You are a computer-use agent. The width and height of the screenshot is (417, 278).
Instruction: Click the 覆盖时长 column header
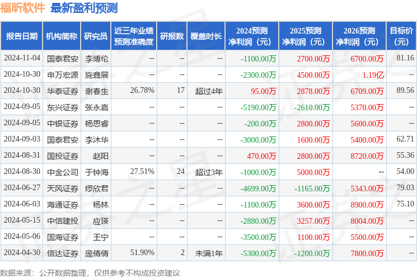206,36
